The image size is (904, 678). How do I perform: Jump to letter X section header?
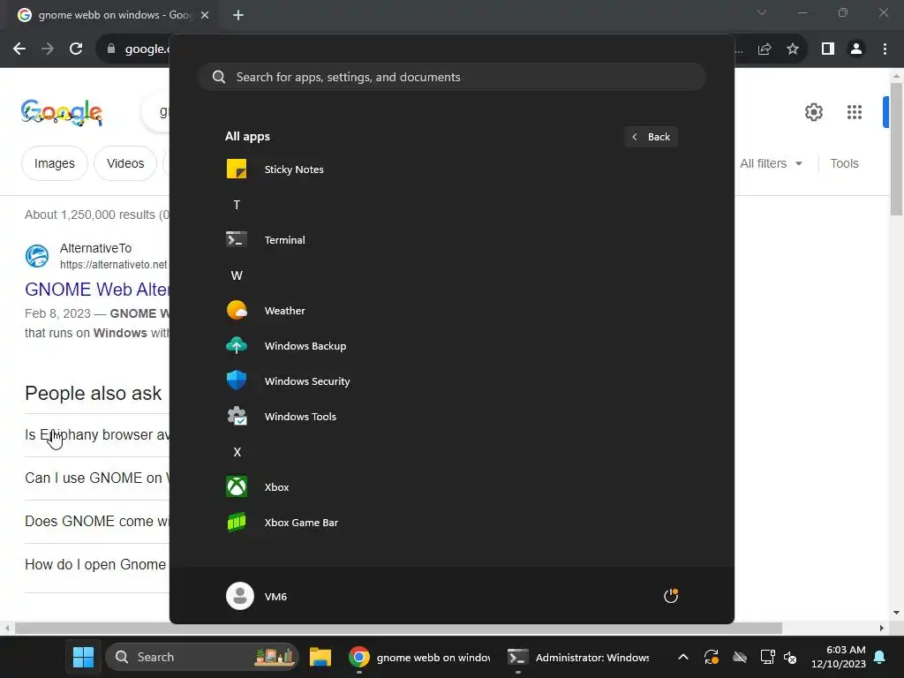[x=237, y=452]
